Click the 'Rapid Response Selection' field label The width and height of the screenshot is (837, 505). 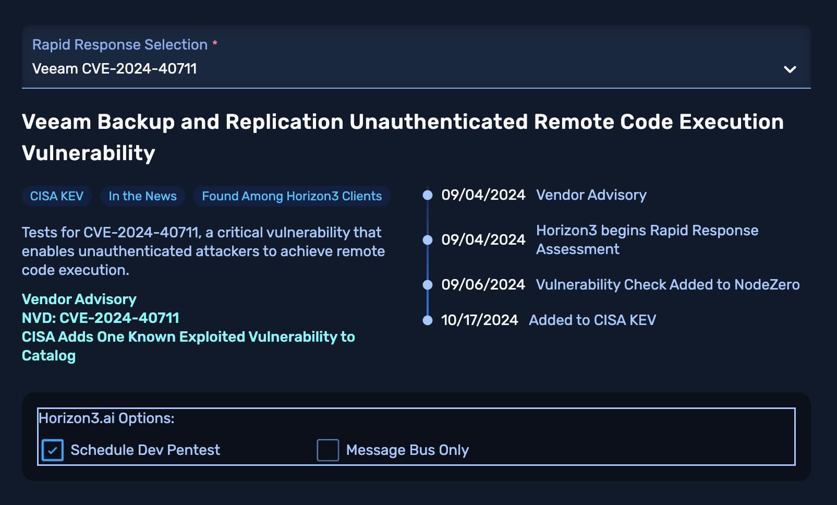[x=120, y=45]
